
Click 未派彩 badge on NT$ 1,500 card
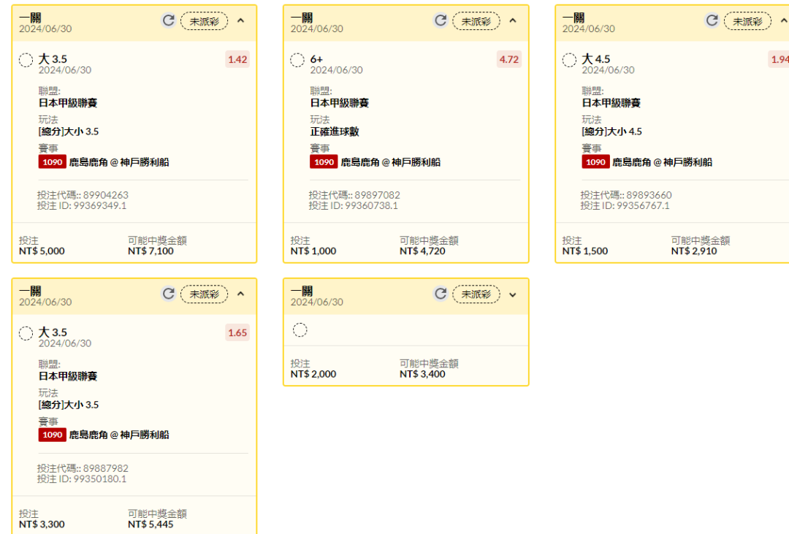point(747,21)
